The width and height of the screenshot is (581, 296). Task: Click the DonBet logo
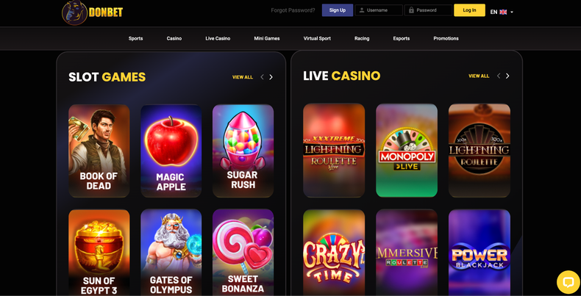click(92, 12)
